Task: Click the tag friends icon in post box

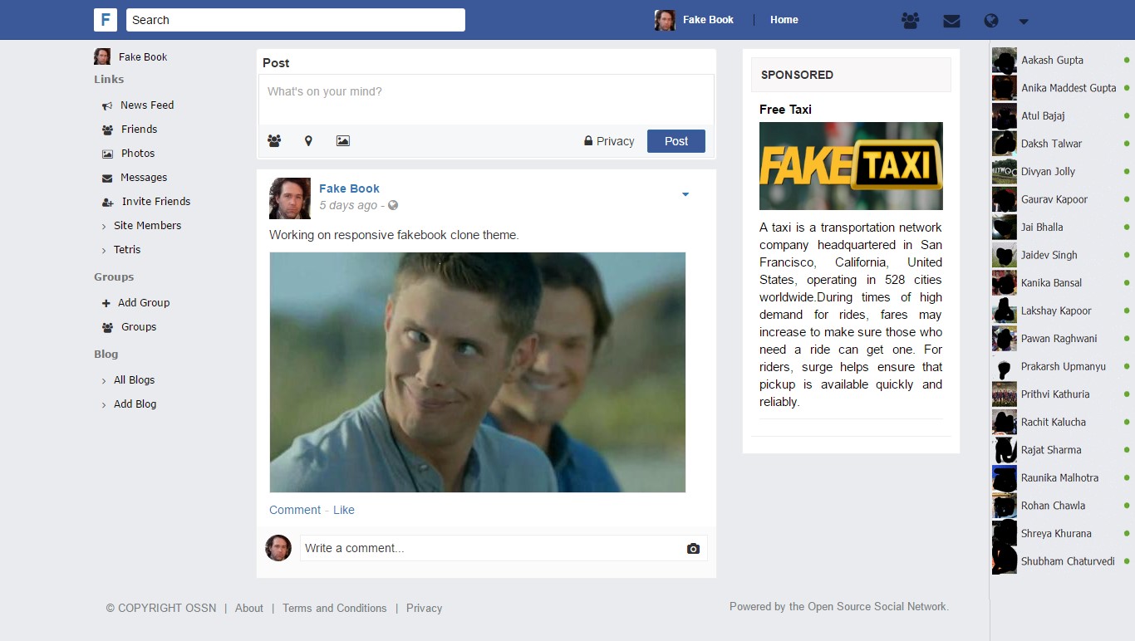Action: (x=274, y=141)
